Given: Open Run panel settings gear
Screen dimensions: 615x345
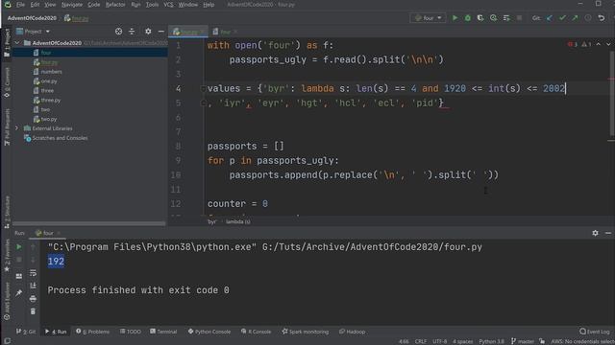Looking at the screenshot, I should (x=595, y=233).
